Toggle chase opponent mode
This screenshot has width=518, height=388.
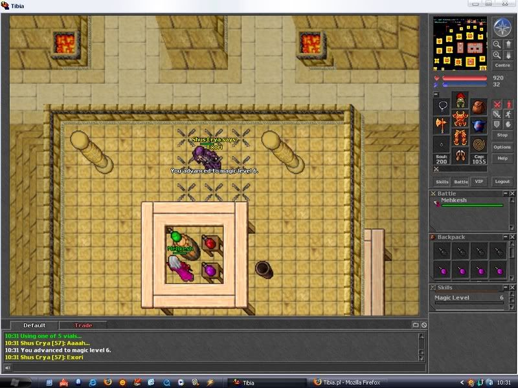[508, 114]
